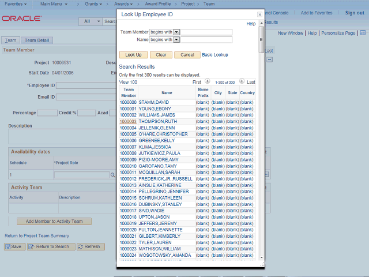Image resolution: width=369 pixels, height=277 pixels.
Task: Open the Favorites menu
Action: [x=16, y=4]
